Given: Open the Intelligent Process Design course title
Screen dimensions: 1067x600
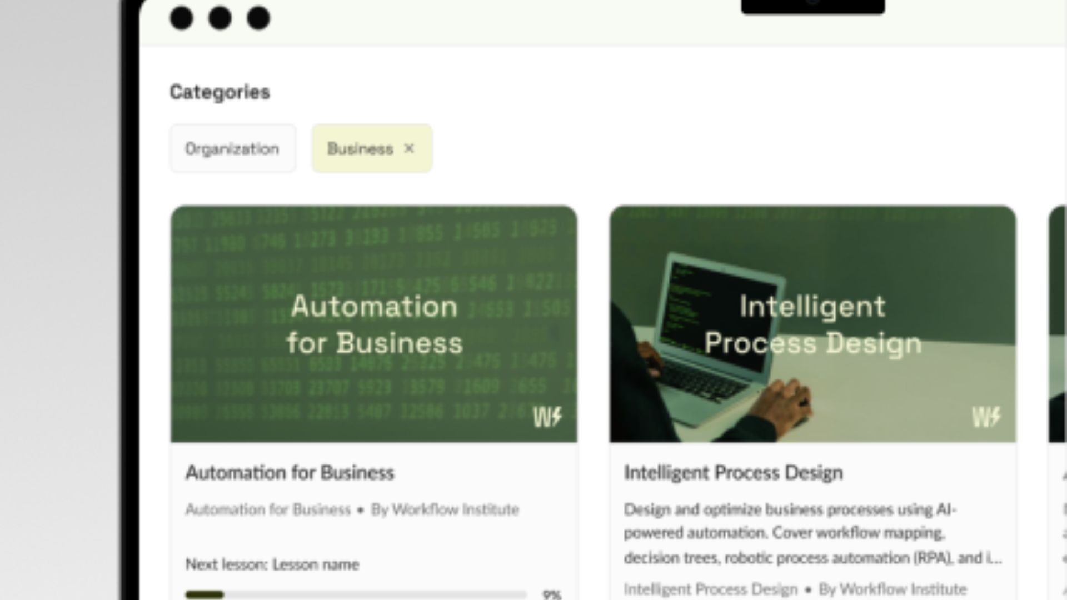Looking at the screenshot, I should [734, 473].
